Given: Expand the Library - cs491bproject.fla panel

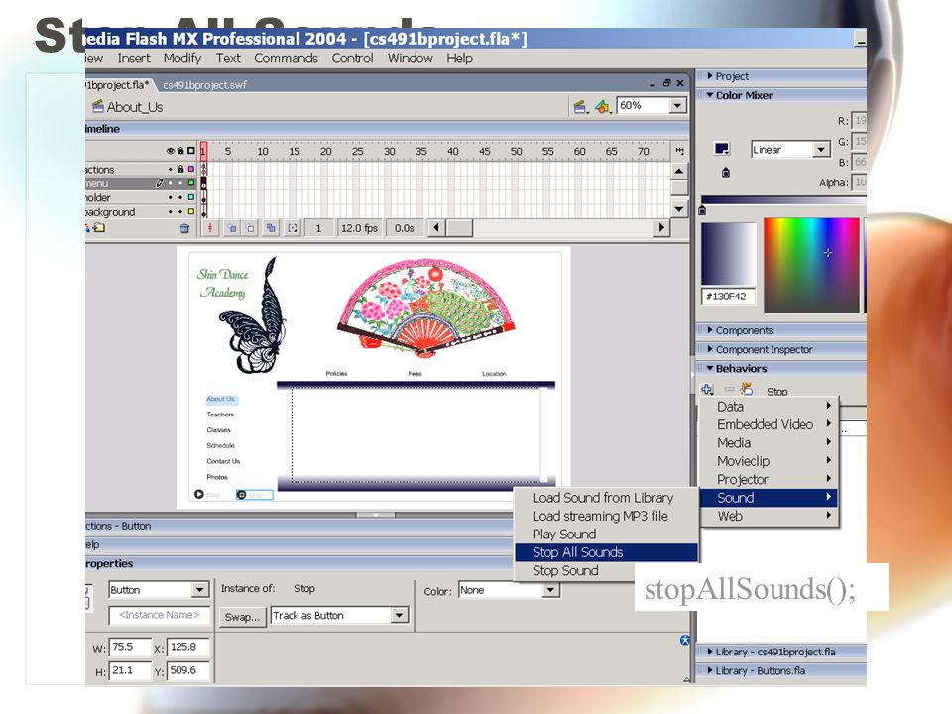Looking at the screenshot, I should tap(710, 653).
